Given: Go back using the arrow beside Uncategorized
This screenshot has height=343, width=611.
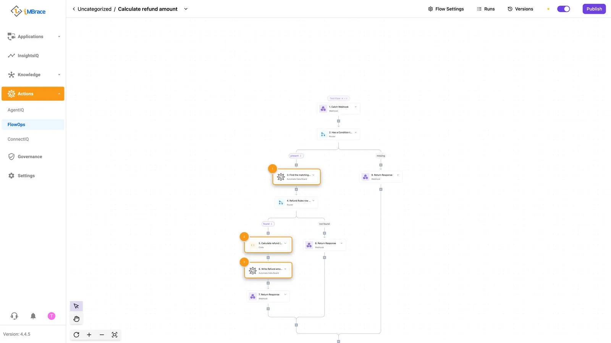Looking at the screenshot, I should pos(74,9).
